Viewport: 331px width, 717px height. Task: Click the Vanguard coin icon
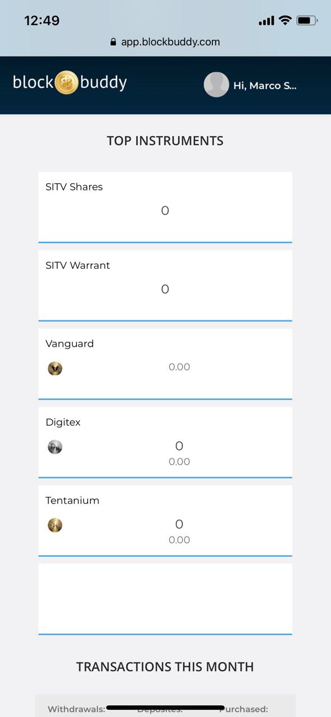(55, 368)
